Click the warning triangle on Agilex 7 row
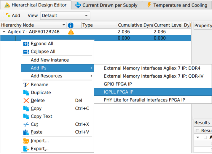This screenshot has width=212, height=154. click(x=71, y=32)
